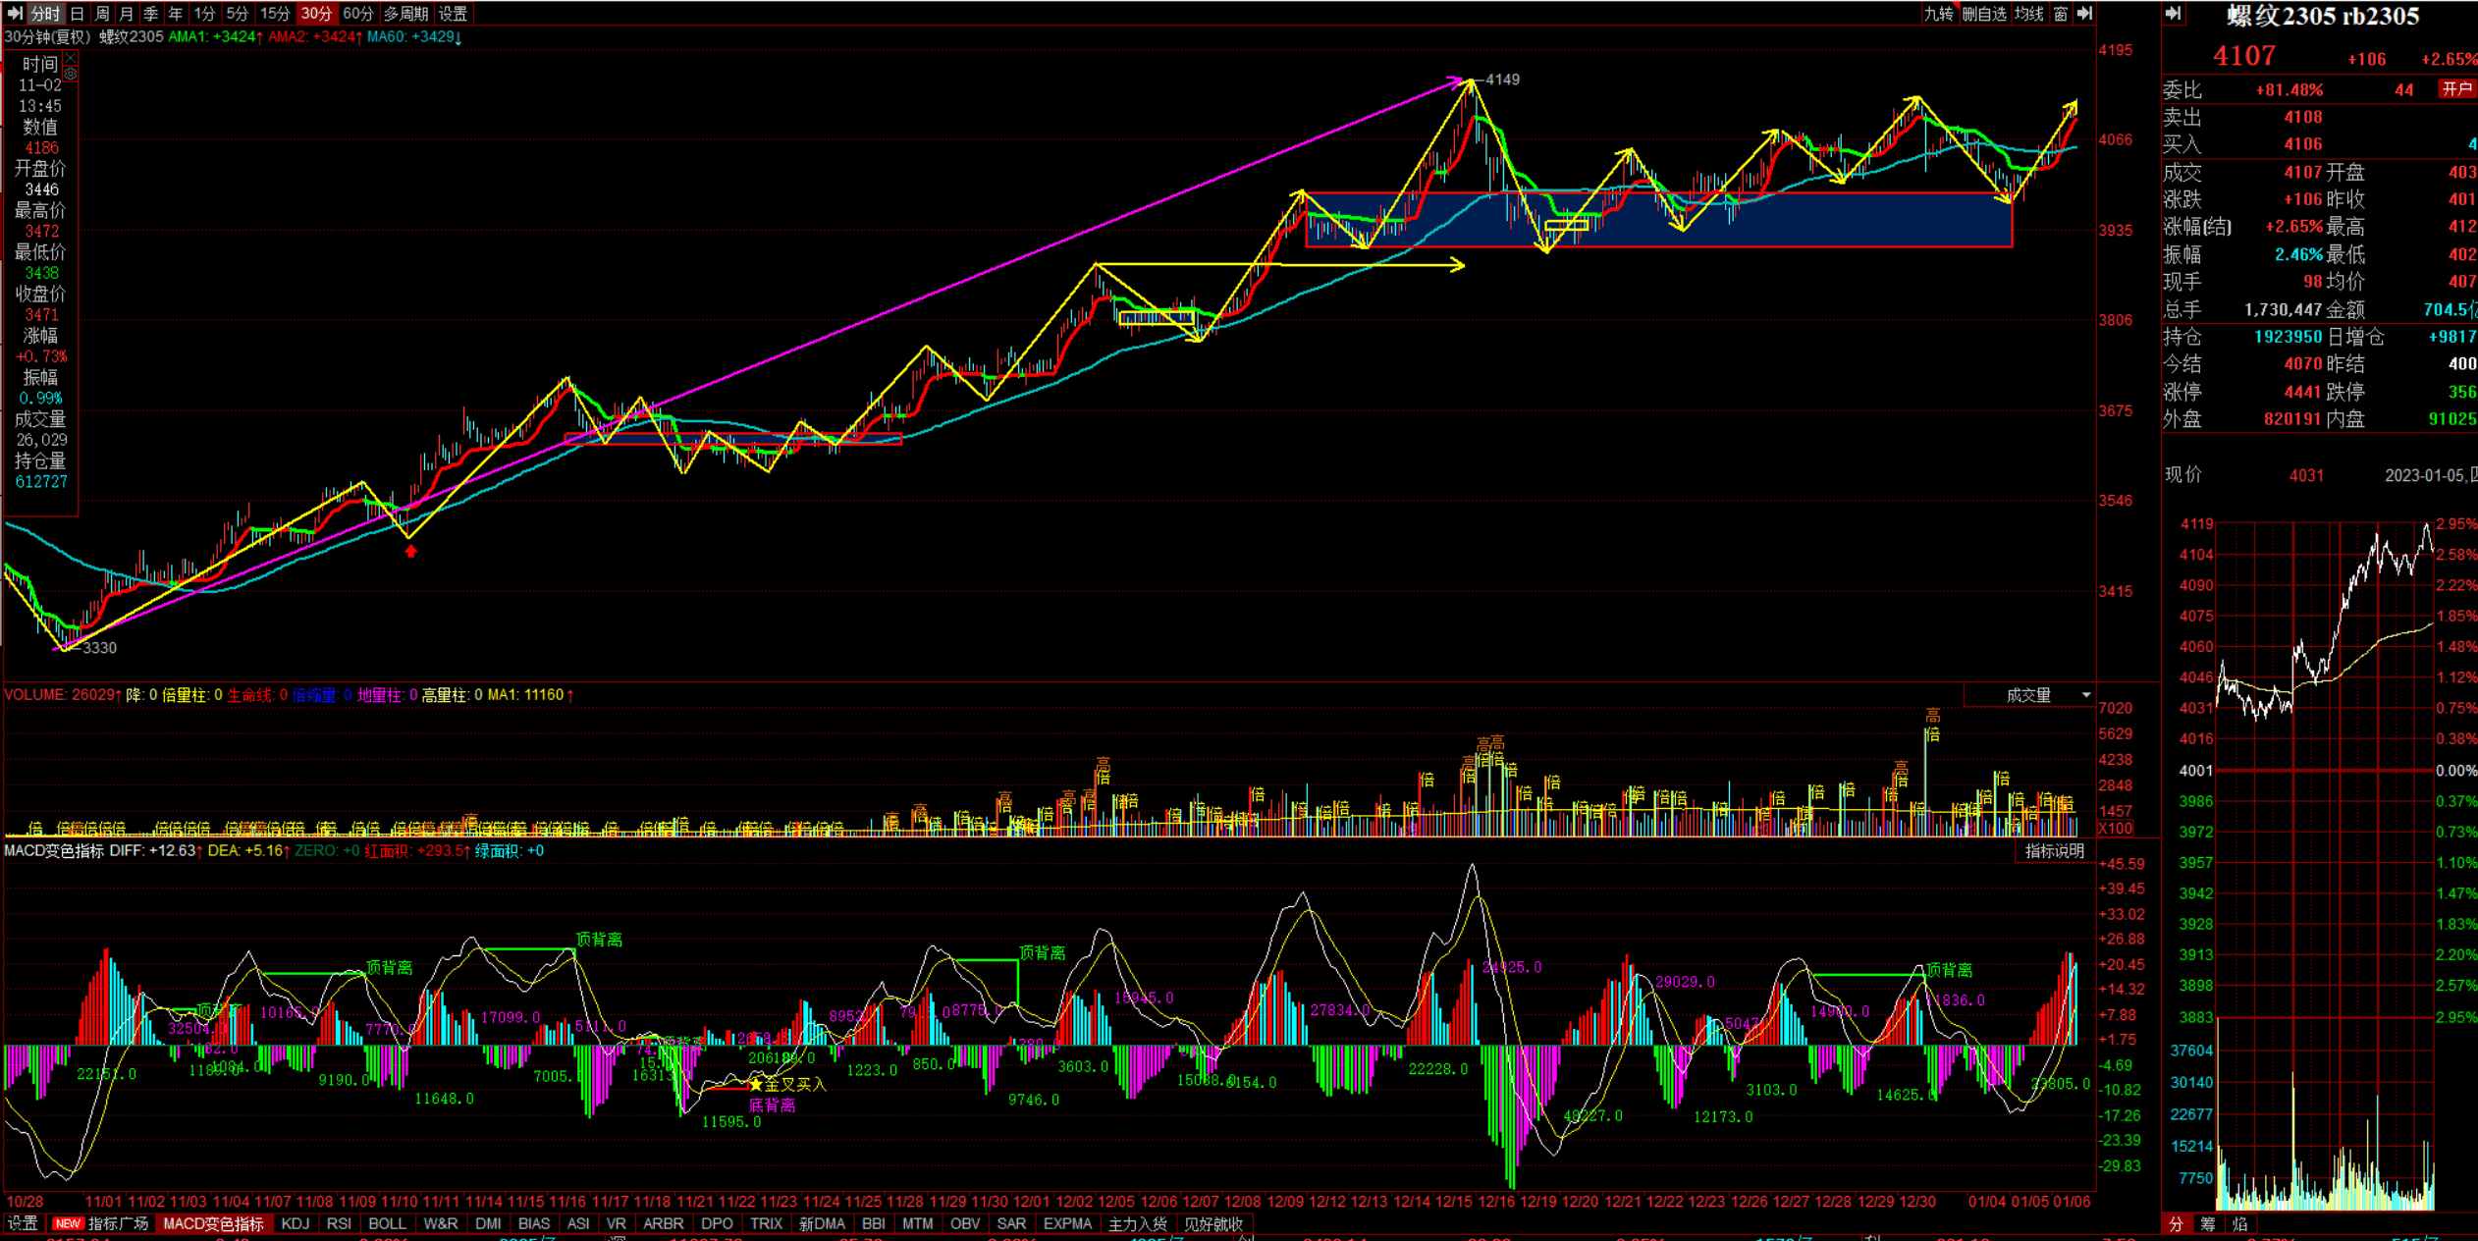The image size is (2478, 1241).
Task: Toggle the 九转 indicator on chart
Action: [1938, 14]
